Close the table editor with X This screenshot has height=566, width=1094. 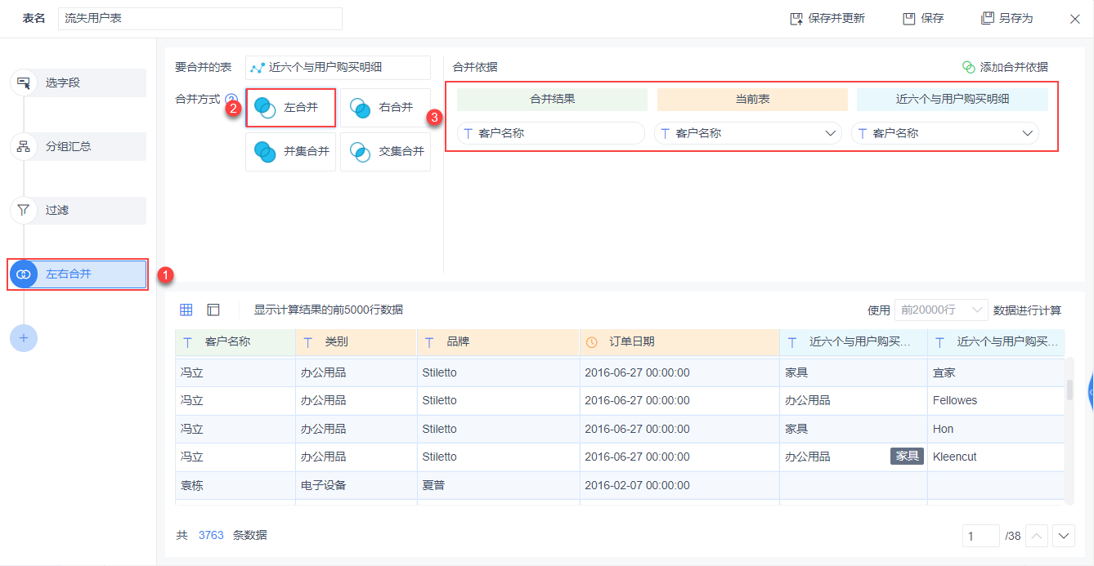click(1075, 18)
